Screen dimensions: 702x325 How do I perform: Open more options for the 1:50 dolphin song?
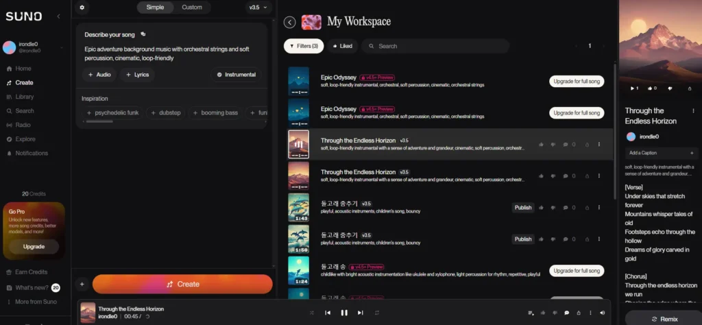click(599, 239)
